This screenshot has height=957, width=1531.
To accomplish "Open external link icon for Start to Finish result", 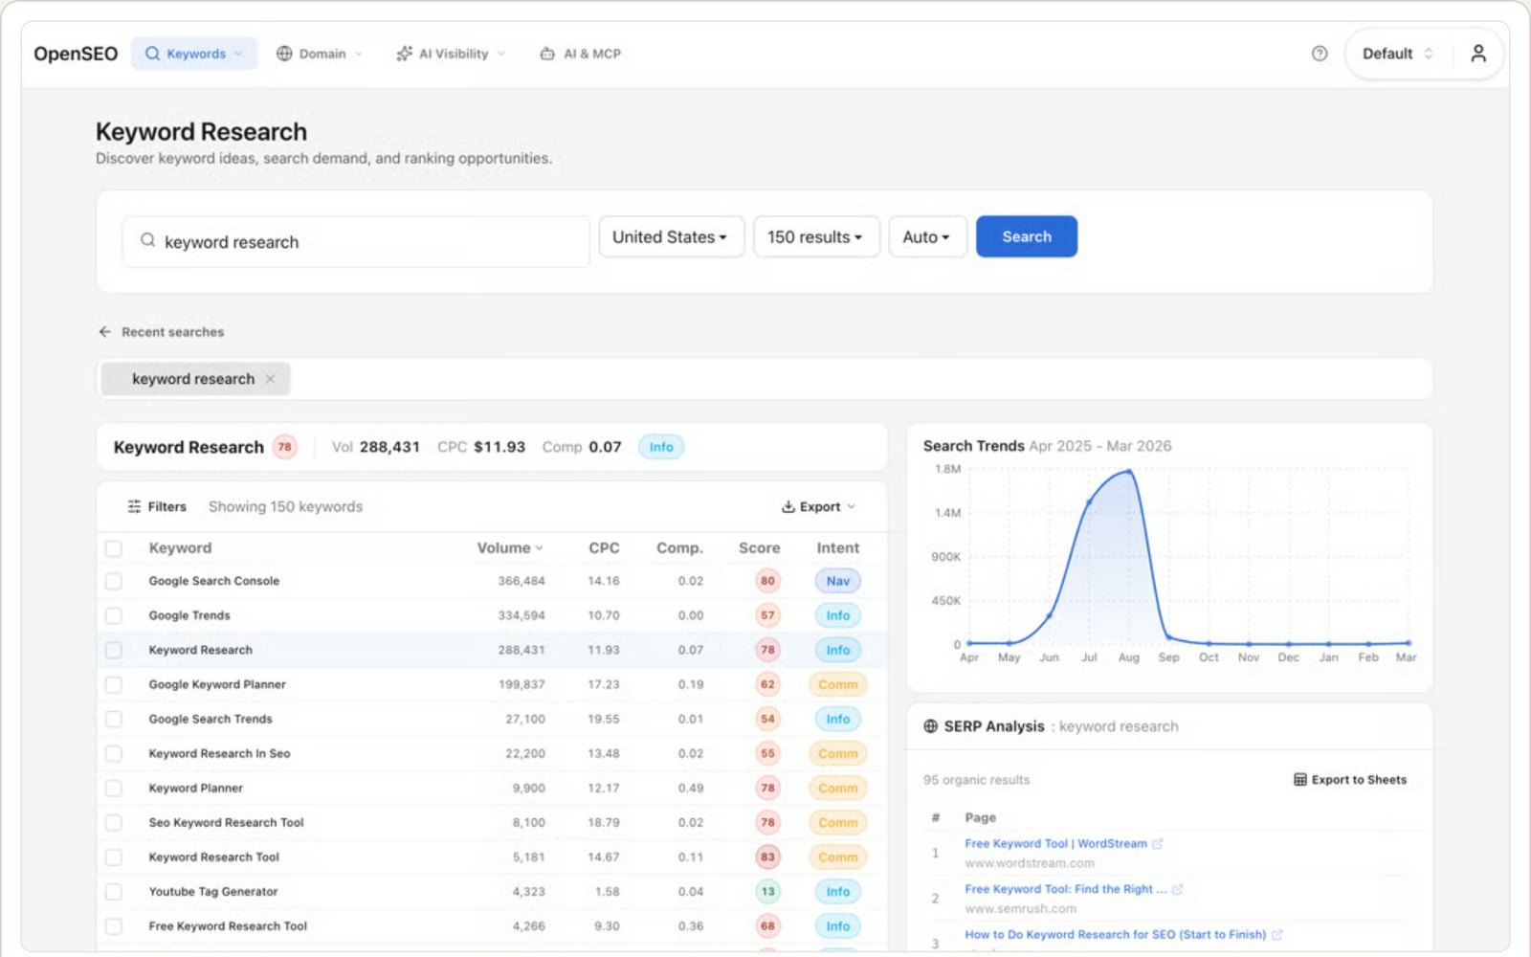I will click(1276, 935).
